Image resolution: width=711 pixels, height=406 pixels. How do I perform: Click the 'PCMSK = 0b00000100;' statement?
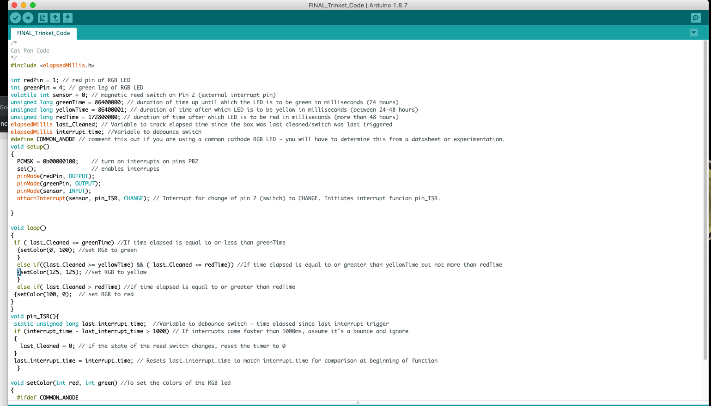[x=48, y=161]
